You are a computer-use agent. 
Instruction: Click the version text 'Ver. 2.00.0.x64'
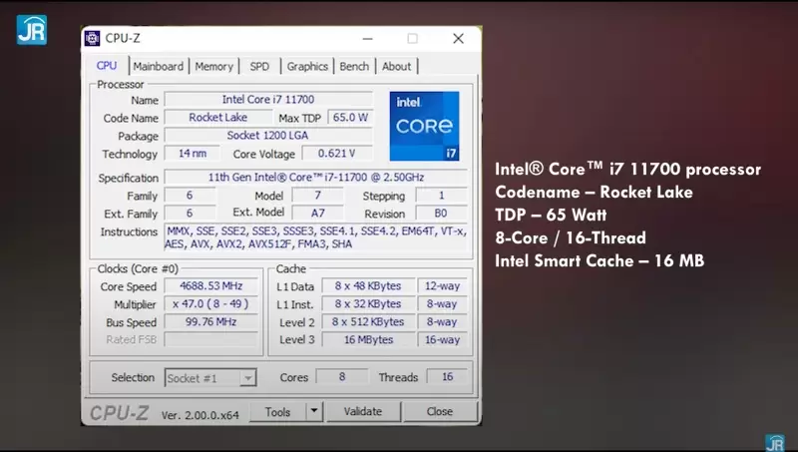200,415
